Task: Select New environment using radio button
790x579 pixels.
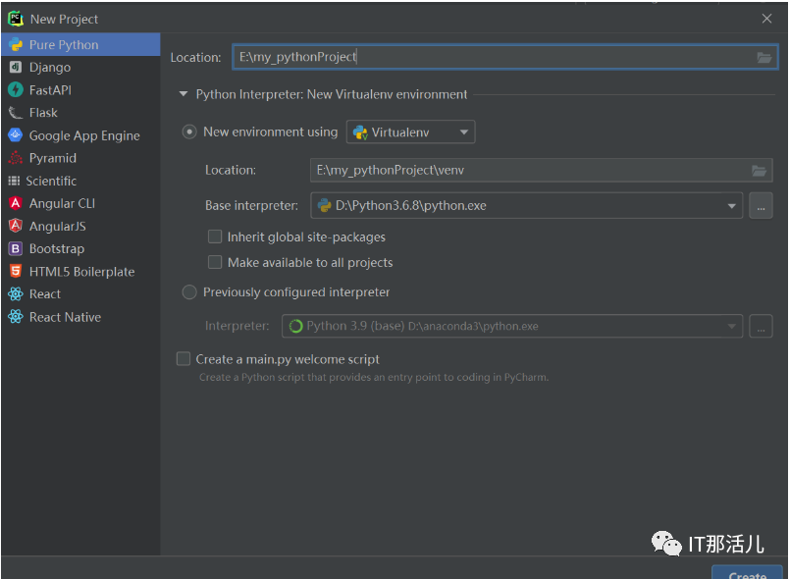Action: [189, 132]
